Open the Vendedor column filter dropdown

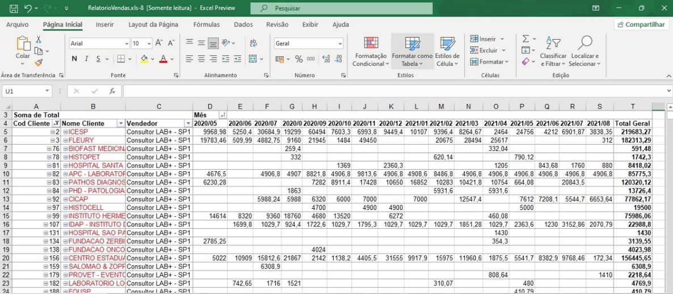pos(188,124)
